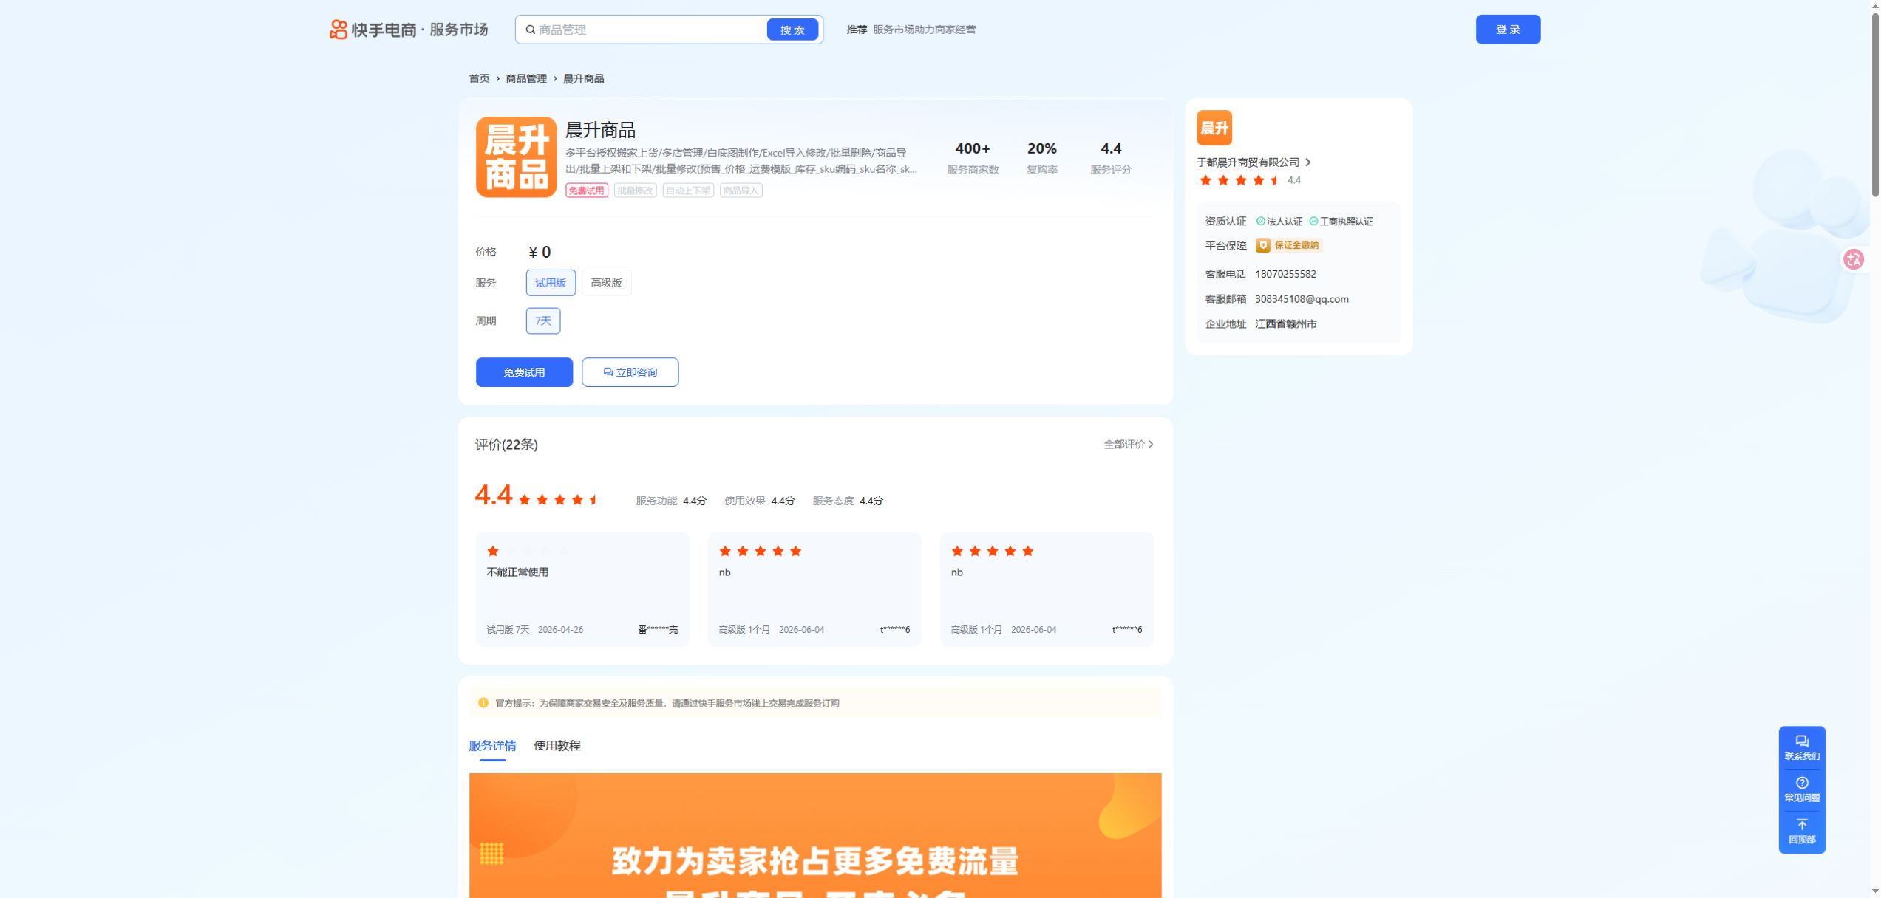Image resolution: width=1881 pixels, height=898 pixels.
Task: Click the orange info icon beside 官方提示
Action: (x=483, y=703)
